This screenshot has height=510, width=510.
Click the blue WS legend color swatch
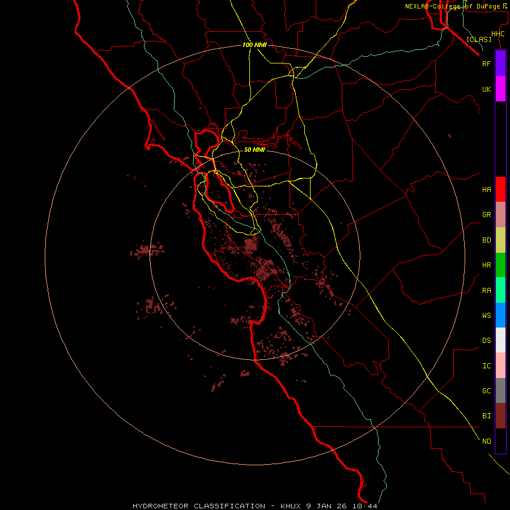tap(500, 315)
